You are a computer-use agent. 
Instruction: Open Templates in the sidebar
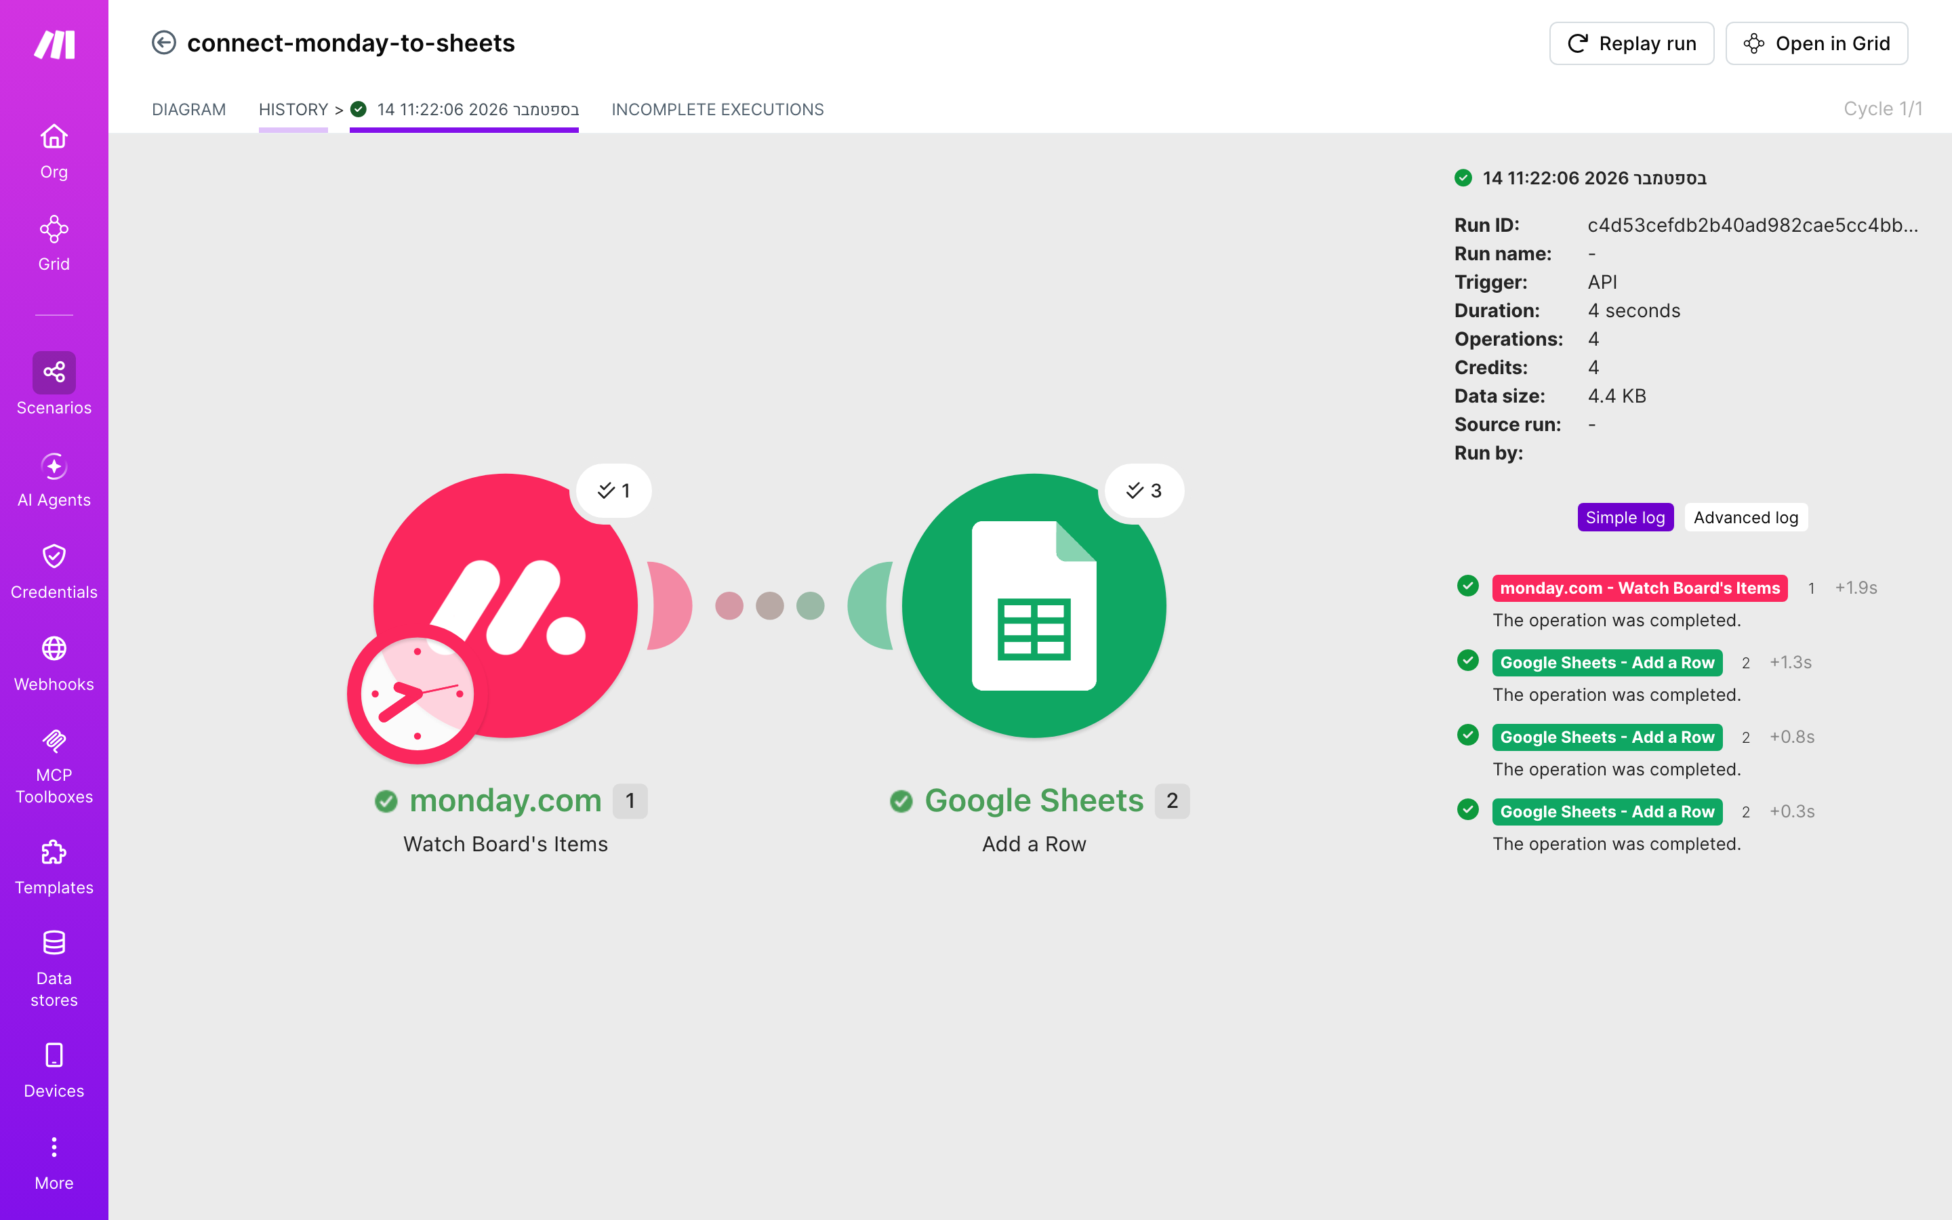54,868
